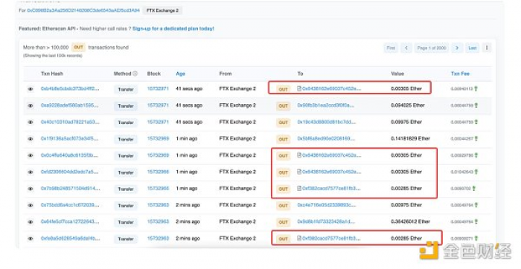Image resolution: width=521 pixels, height=269 pixels.
Task: Click the eye icon for transaction 0xb4b8e5
Action: (x=31, y=89)
